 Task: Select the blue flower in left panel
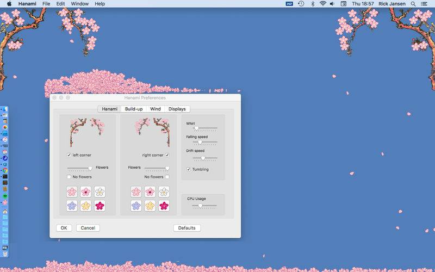click(x=72, y=206)
